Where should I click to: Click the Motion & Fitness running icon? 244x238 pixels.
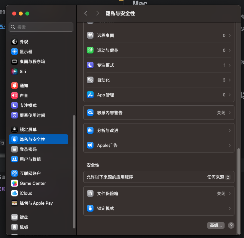90,50
